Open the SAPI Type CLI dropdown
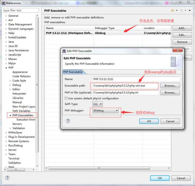The width and height of the screenshot is (195, 186). click(97, 104)
